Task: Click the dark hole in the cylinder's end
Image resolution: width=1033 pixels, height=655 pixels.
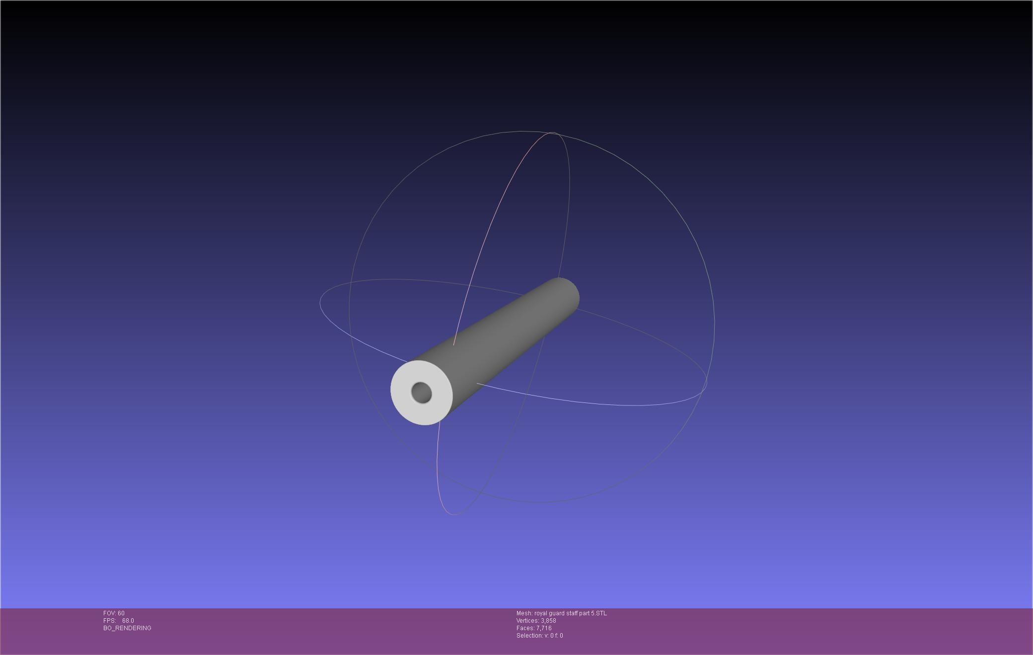Action: 422,393
